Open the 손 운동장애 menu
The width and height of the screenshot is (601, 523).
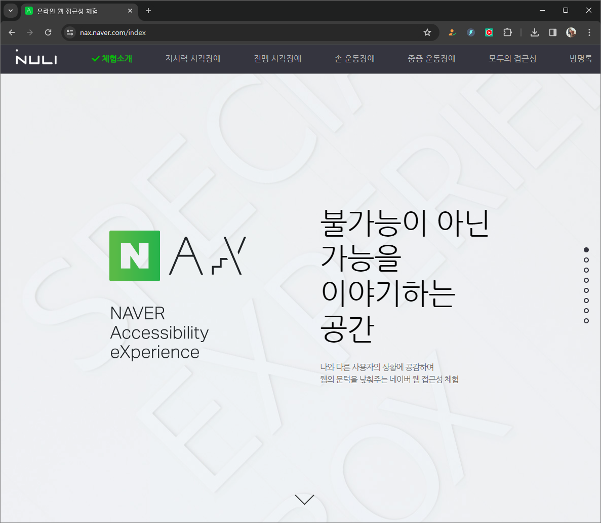354,59
